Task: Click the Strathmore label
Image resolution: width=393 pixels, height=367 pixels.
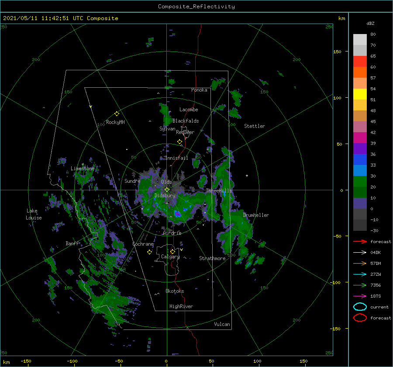Action: coord(212,258)
